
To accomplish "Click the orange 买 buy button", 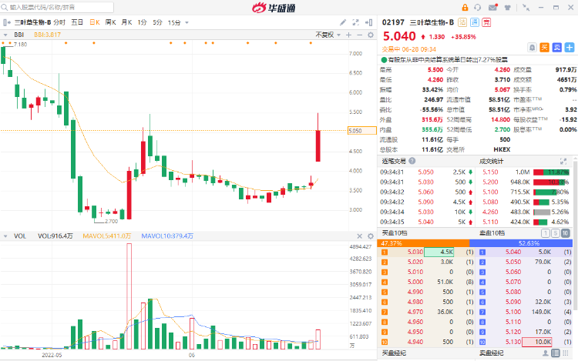I will tap(544, 47).
